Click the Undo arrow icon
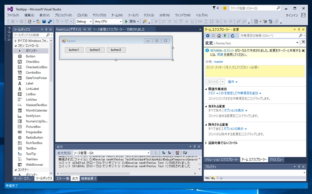The height and width of the screenshot is (194, 312). click(57, 21)
